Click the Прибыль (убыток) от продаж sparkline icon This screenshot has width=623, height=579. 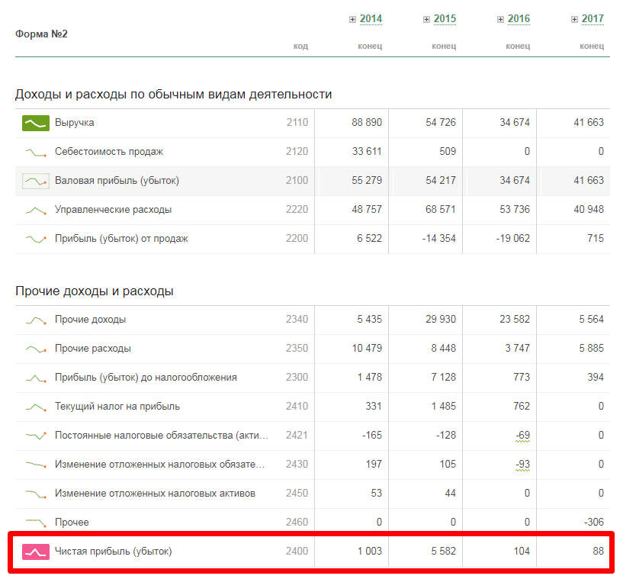click(x=36, y=240)
